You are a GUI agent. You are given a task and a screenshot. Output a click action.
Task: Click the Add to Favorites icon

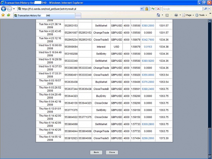[x=9, y=15]
